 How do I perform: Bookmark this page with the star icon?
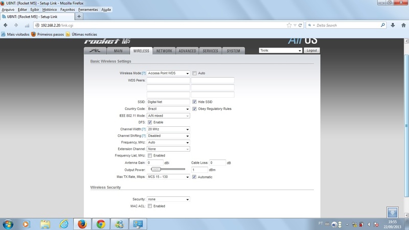click(x=289, y=25)
